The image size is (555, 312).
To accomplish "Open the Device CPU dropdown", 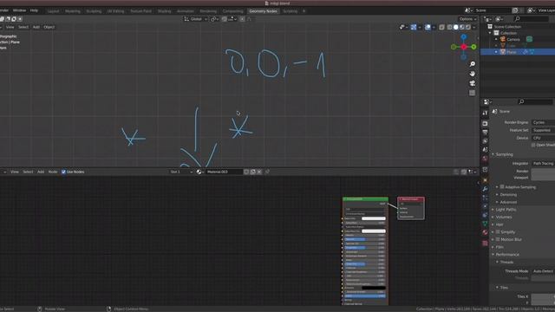I will (x=544, y=138).
